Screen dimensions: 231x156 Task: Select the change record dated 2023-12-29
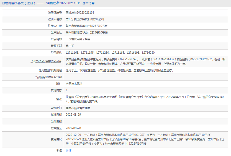click(145, 141)
